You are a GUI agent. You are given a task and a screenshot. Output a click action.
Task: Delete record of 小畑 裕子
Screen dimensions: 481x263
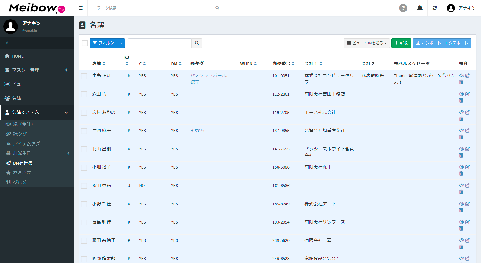[x=461, y=174]
